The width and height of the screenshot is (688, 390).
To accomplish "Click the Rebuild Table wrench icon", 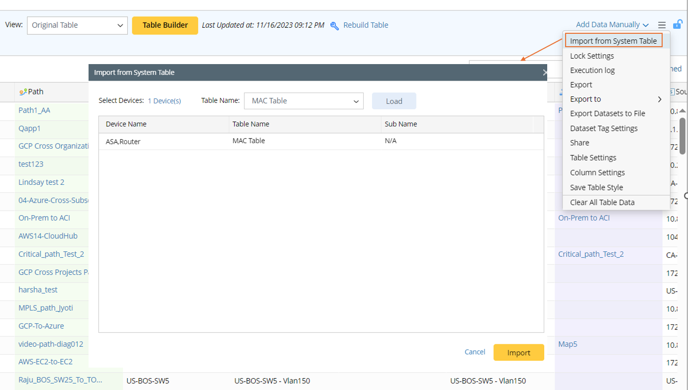I will pyautogui.click(x=333, y=25).
